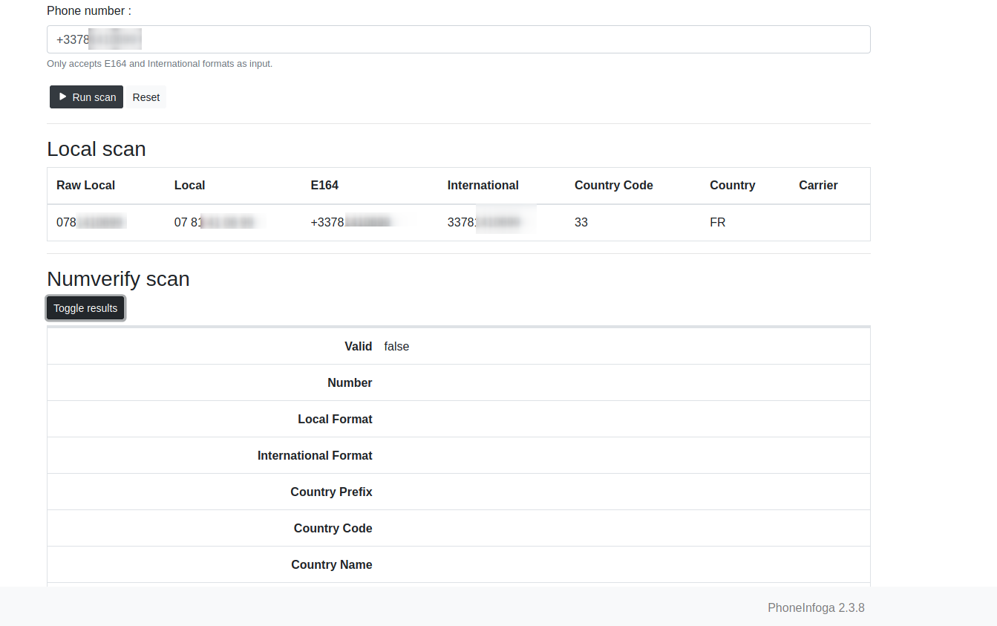Viewport: 997px width, 626px height.
Task: Select the Local Format row
Action: pyautogui.click(x=335, y=419)
